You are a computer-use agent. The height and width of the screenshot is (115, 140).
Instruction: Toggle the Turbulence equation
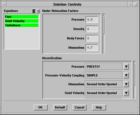22,25
